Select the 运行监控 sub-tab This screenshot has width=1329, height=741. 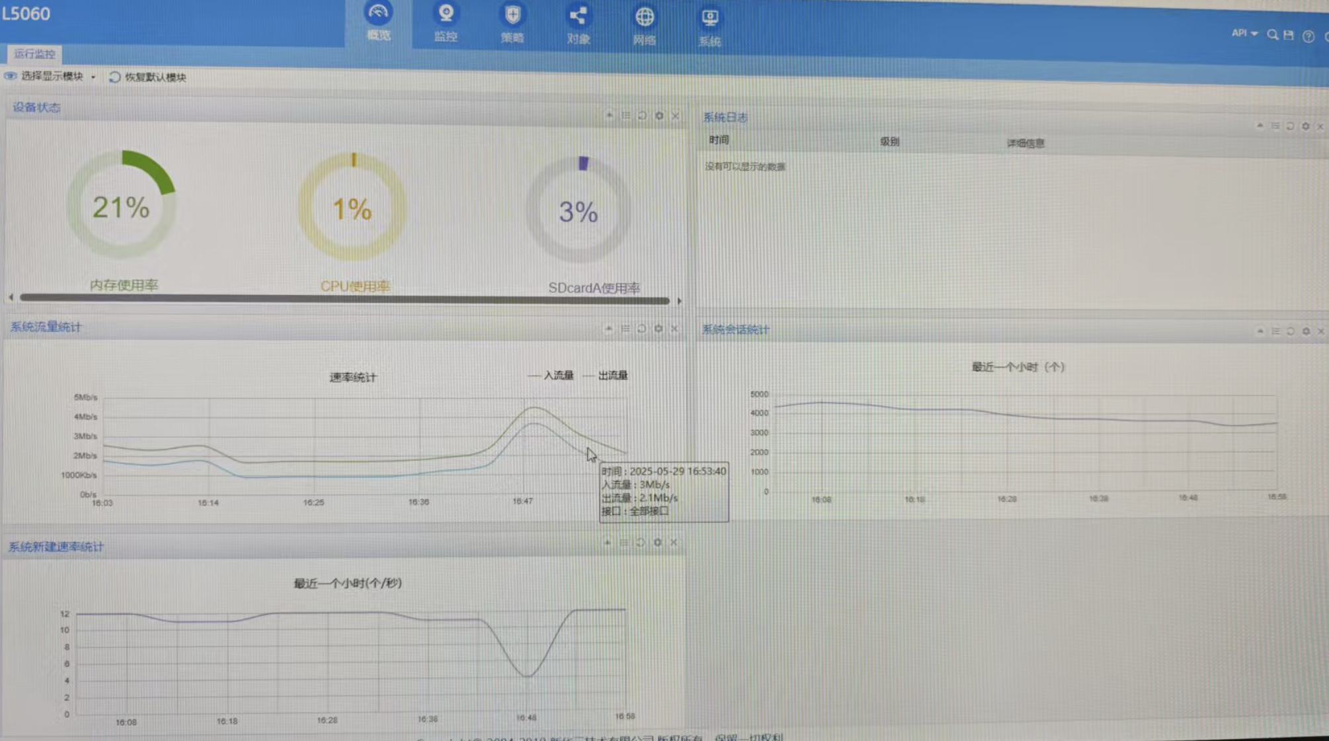pyautogui.click(x=34, y=54)
